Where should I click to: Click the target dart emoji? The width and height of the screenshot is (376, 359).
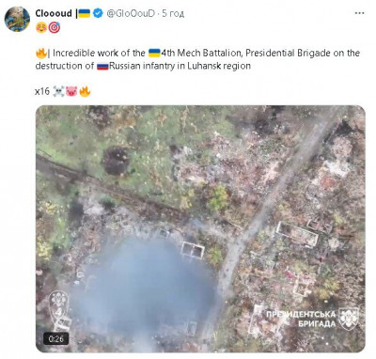point(55,28)
